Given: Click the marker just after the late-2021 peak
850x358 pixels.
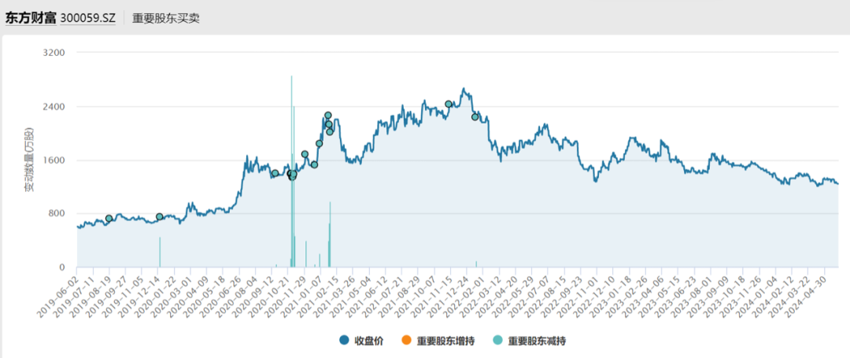Looking at the screenshot, I should coord(475,116).
